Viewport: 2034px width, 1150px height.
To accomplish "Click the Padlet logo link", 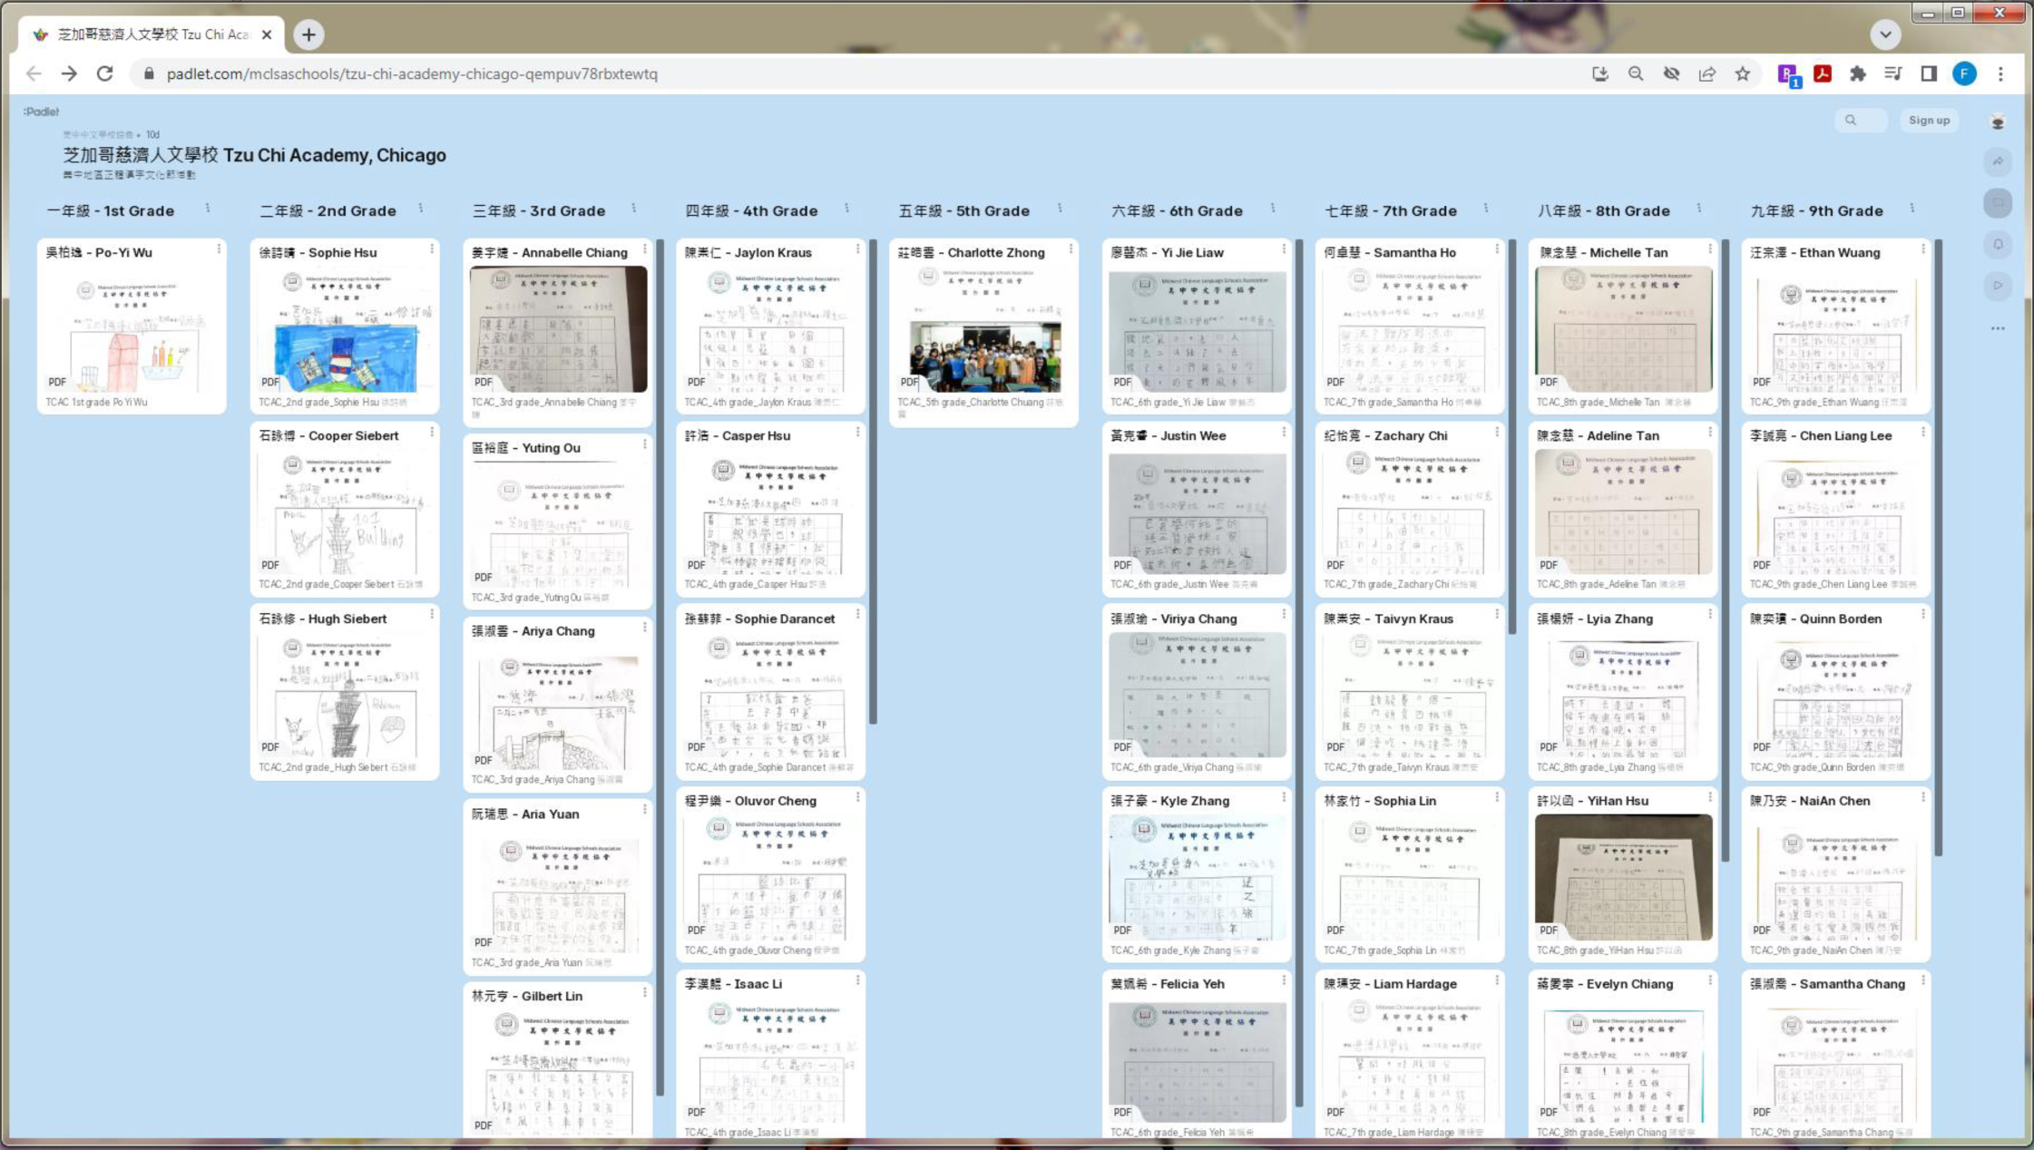I will point(42,112).
